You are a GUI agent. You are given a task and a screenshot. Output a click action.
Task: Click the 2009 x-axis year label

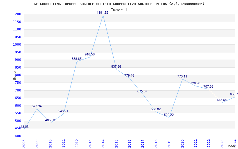37,143
